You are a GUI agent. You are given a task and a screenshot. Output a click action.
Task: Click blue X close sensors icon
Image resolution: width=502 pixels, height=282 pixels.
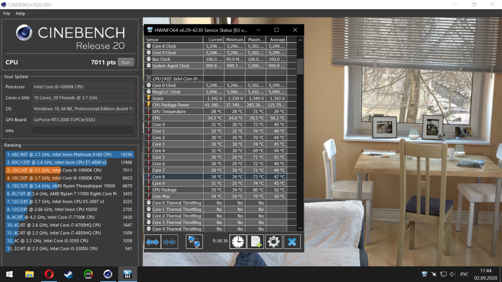coord(292,242)
